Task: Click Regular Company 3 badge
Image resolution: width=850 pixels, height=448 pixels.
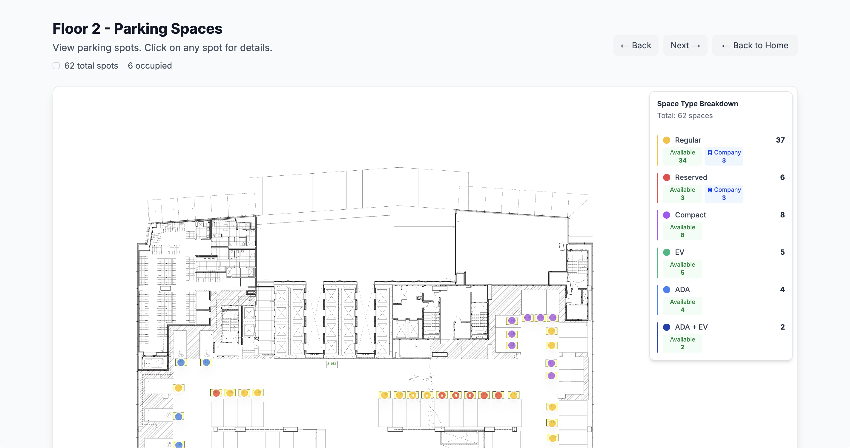Action: point(724,156)
